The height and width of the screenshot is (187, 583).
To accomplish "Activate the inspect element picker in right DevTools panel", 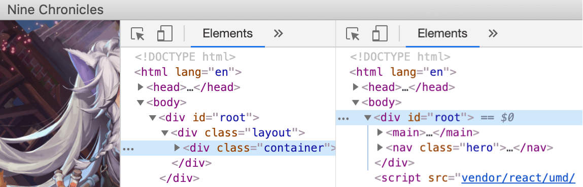I will coord(353,34).
